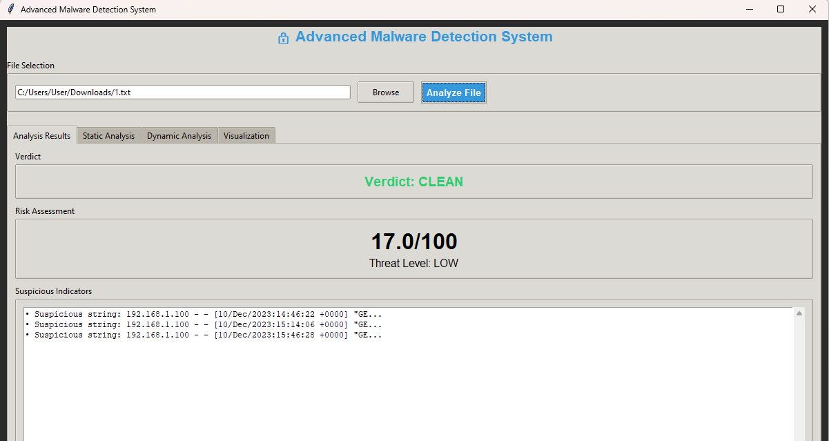Switch to the Static Analysis tab
The height and width of the screenshot is (441, 829).
click(108, 136)
